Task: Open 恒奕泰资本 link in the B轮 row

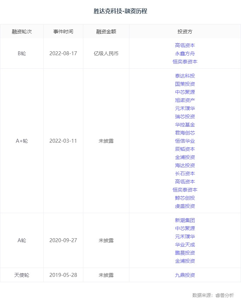Action: 185,62
